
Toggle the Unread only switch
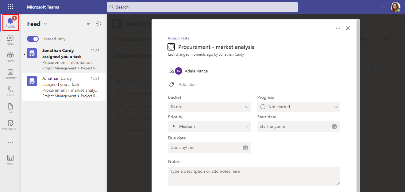coord(33,39)
